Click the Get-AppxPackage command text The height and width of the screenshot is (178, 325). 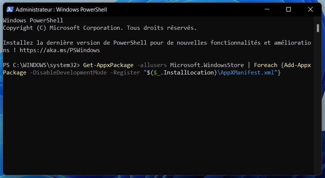point(108,65)
